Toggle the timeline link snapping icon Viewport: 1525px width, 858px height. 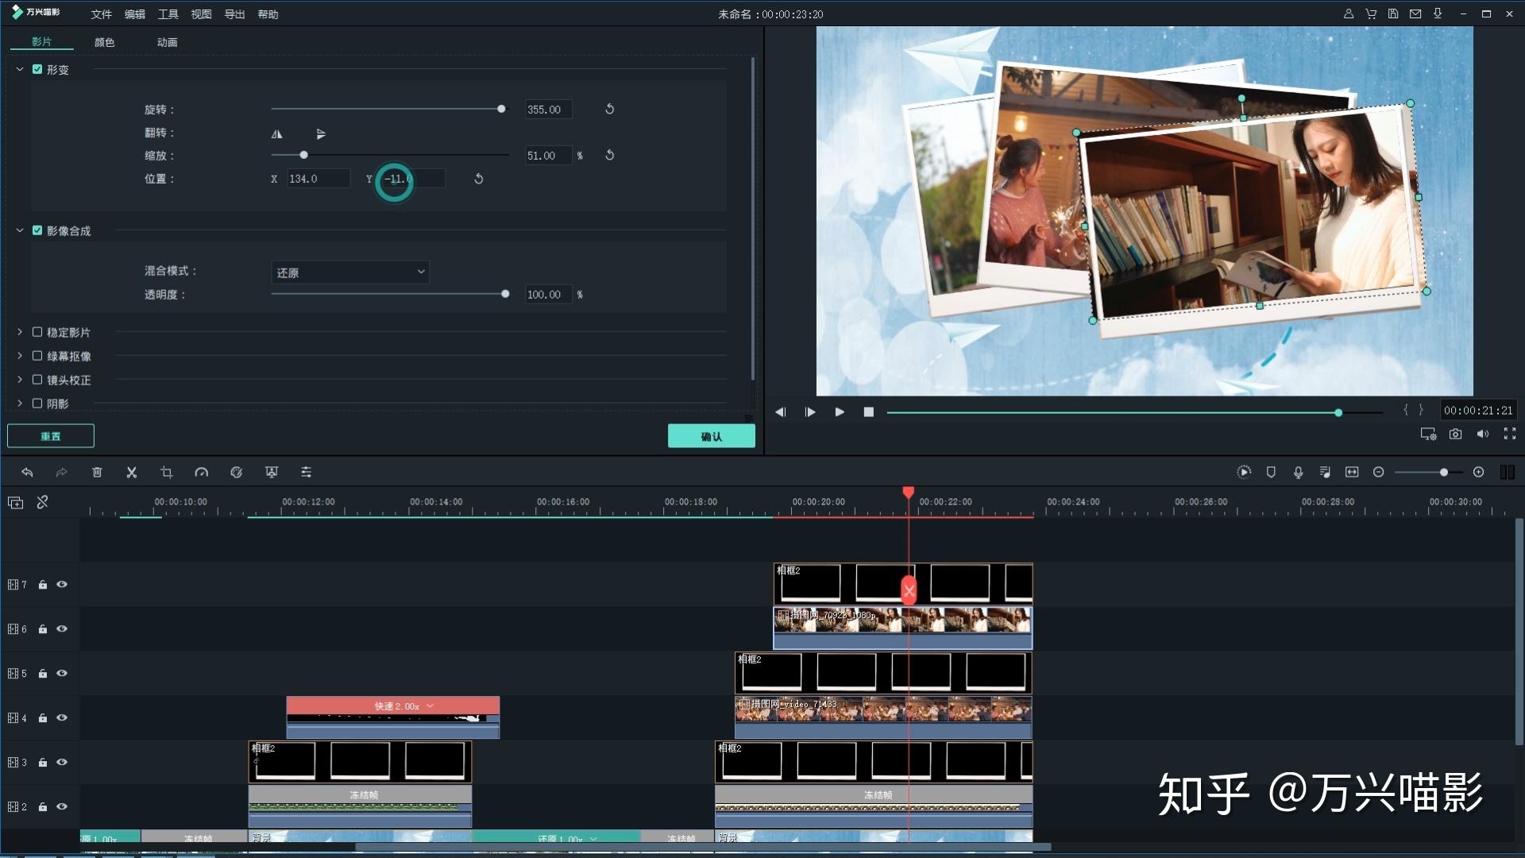43,503
